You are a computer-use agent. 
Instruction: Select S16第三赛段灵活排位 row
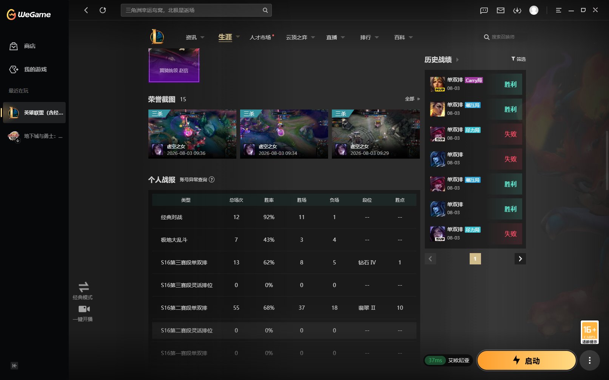[284, 285]
